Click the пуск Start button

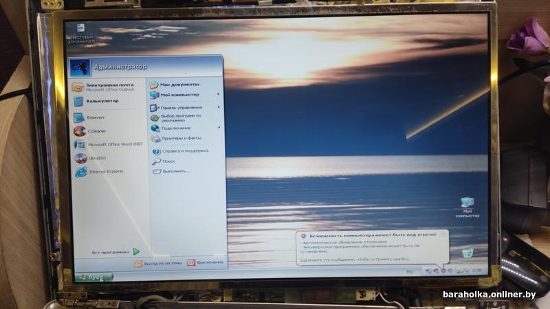[93, 277]
